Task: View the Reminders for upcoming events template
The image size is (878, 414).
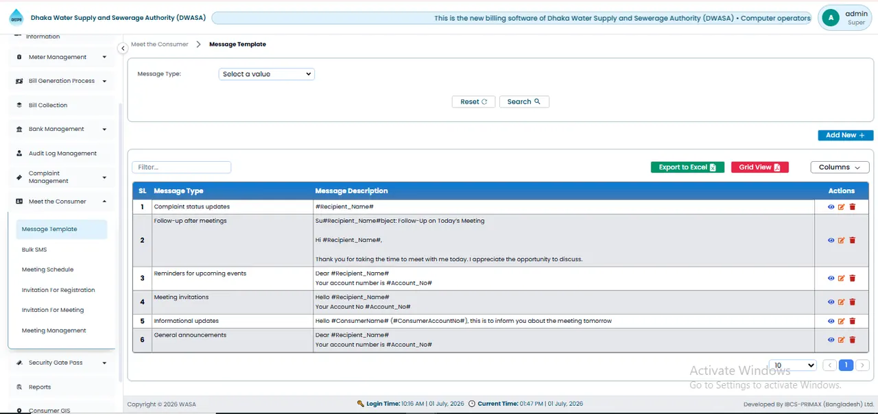Action: click(x=831, y=278)
